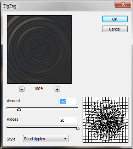133x149 pixels.
Task: Click the Amount value field
Action: (67, 101)
